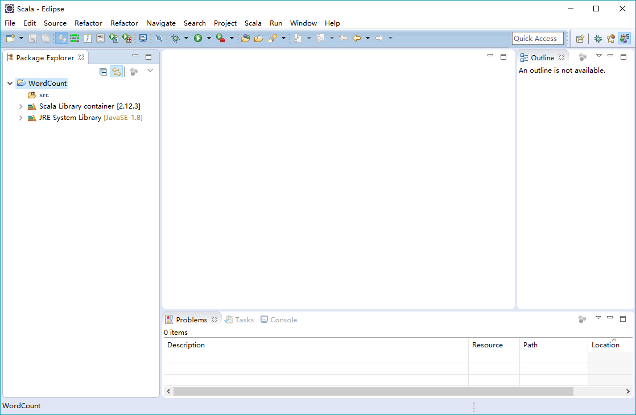Select the Scala perspective icon

pyautogui.click(x=625, y=39)
